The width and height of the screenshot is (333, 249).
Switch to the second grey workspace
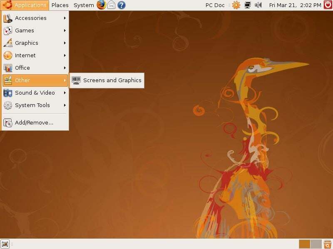316,244
